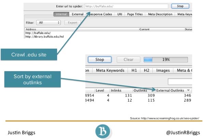The image size is (203, 140).
Task: Switch to the H2 tab
Action: [146, 70]
